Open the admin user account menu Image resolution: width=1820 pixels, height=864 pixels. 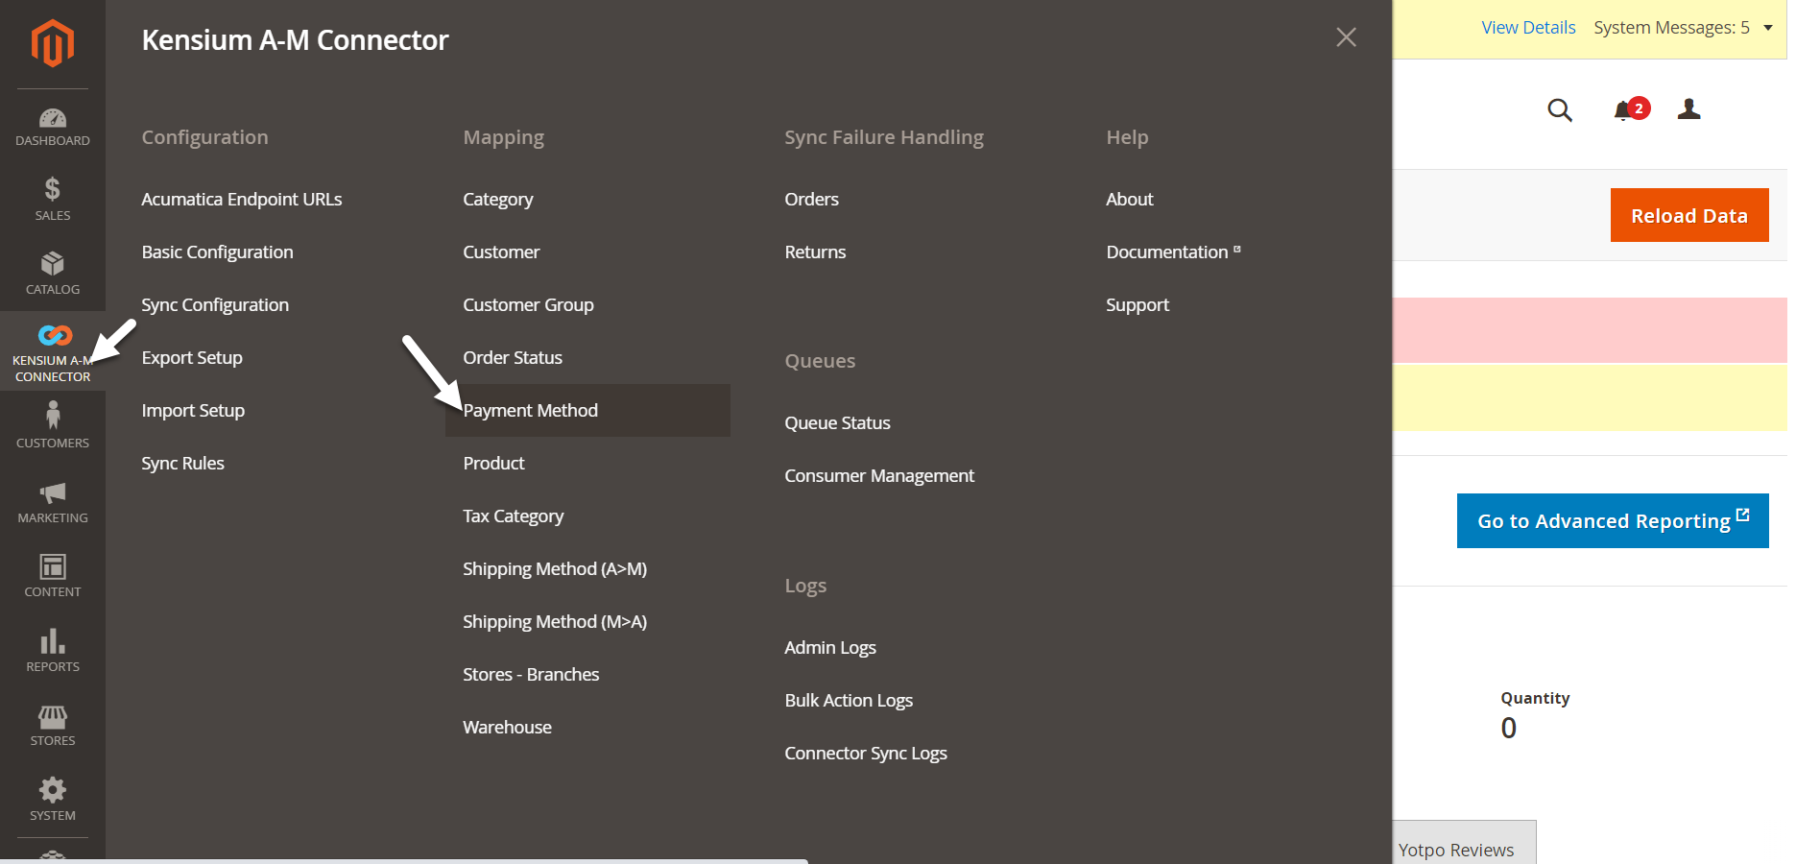[x=1688, y=109]
